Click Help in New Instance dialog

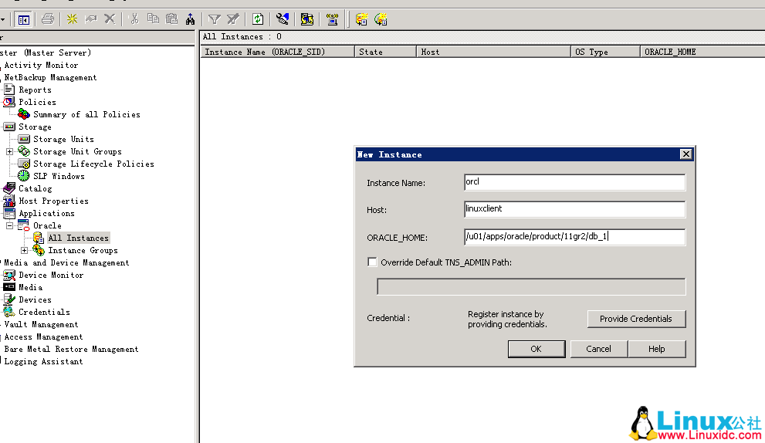(x=657, y=349)
